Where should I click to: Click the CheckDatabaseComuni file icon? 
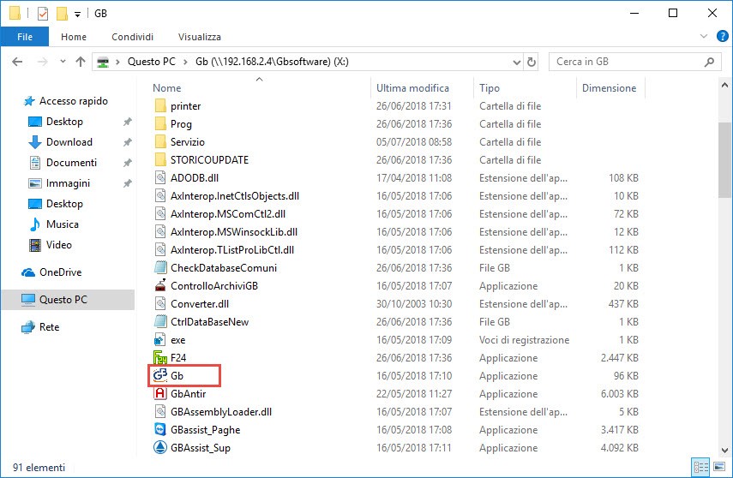click(x=160, y=268)
